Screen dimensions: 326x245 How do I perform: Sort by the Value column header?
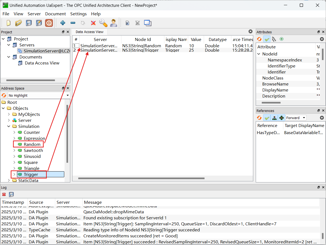point(196,39)
